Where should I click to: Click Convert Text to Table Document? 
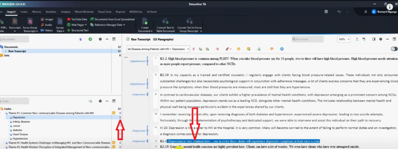coord(165,25)
